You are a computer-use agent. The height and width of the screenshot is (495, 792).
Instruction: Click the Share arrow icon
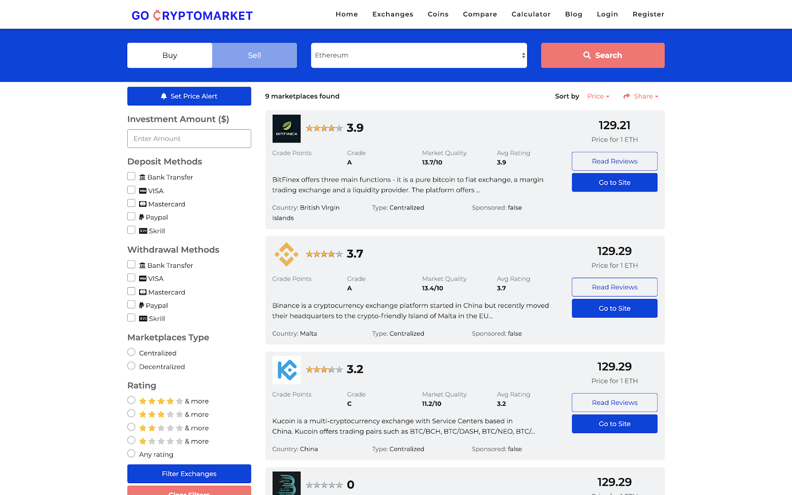[x=627, y=96]
